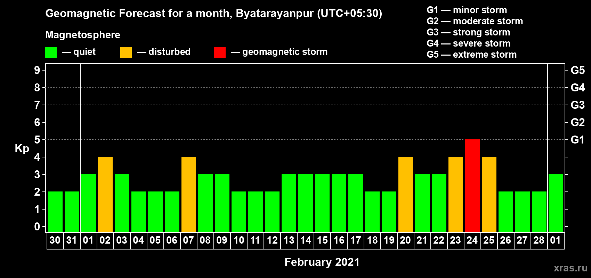The image size is (591, 278).
Task: Select the green bar above date 30
Action: (x=55, y=212)
